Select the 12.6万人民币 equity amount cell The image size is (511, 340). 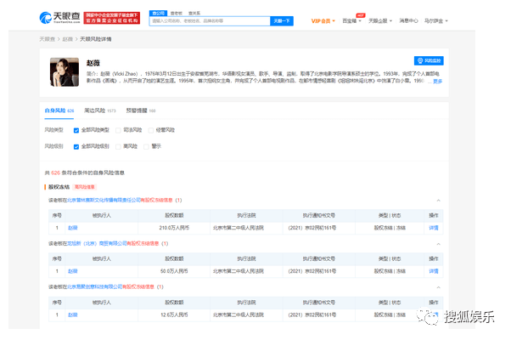174,314
